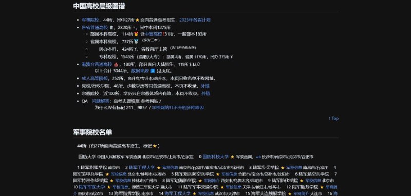Click the building icon after 各省普通高校
The height and width of the screenshot is (196, 411).
pos(111,28)
